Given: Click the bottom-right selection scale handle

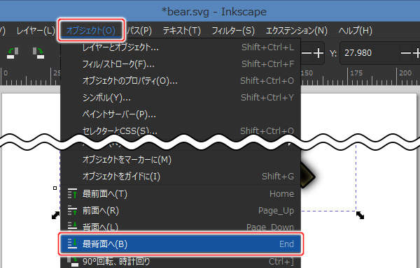Looking at the screenshot, I should point(360,215).
